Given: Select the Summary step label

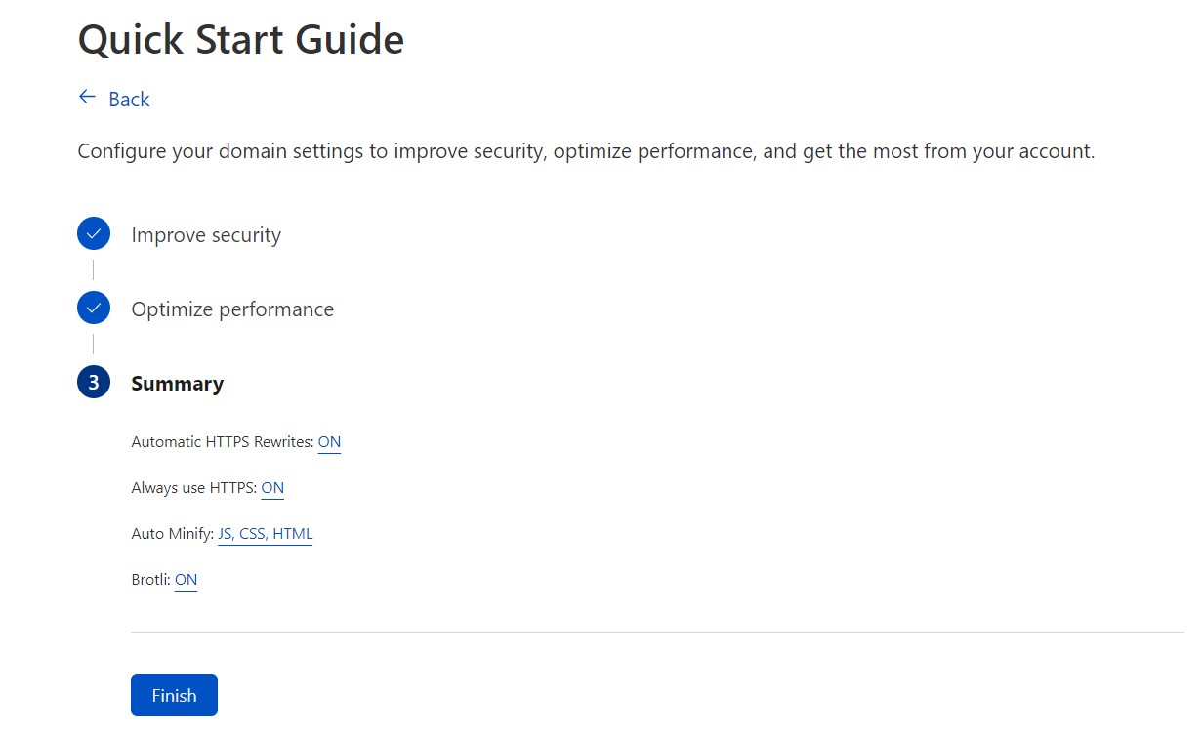Looking at the screenshot, I should 177,383.
